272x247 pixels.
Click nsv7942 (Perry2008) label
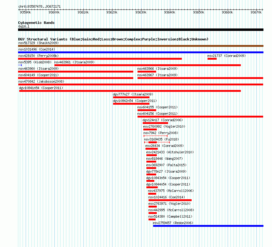tap(161, 133)
